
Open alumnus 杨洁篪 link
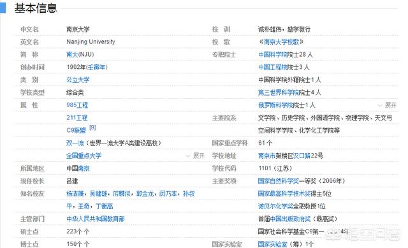click(x=75, y=194)
